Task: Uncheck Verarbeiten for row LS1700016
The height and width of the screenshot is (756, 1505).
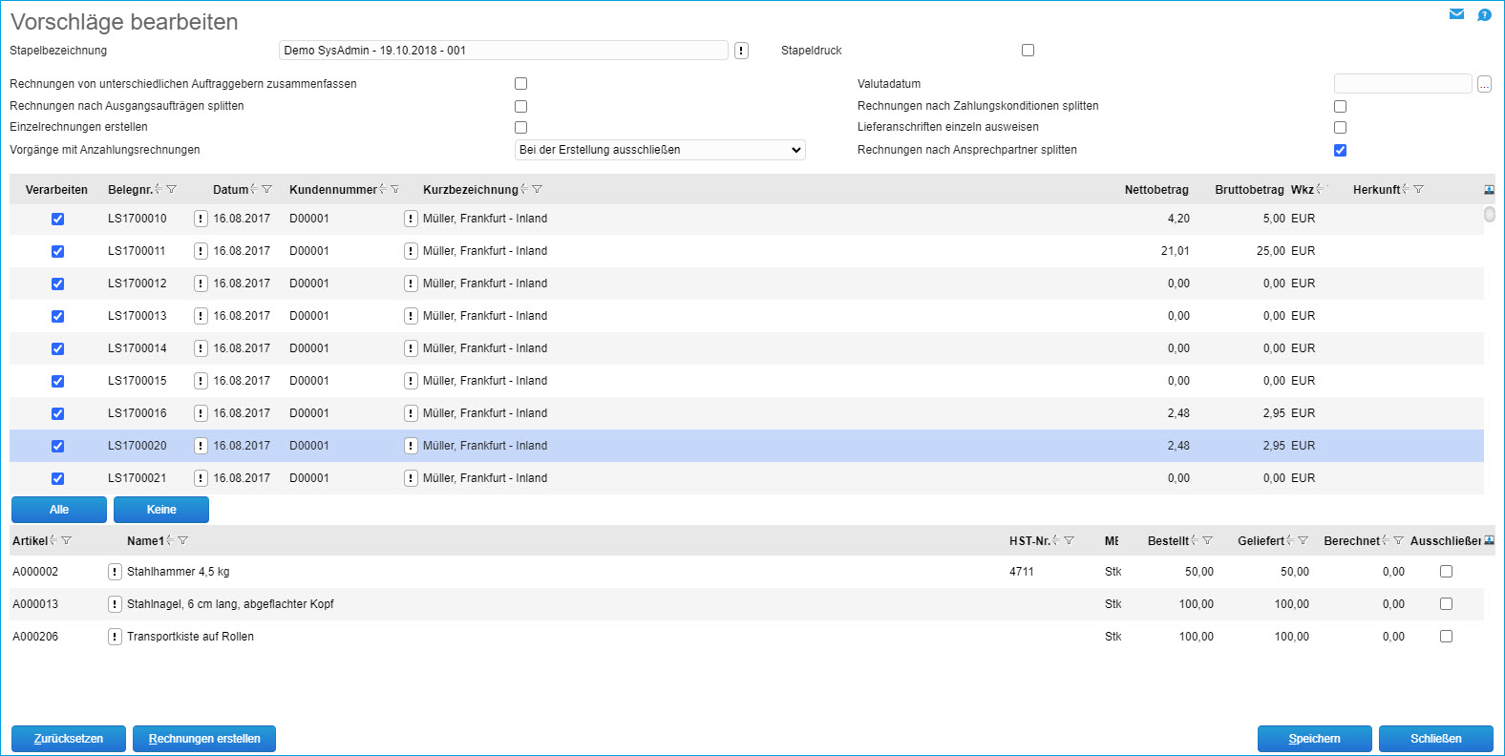Action: point(57,413)
